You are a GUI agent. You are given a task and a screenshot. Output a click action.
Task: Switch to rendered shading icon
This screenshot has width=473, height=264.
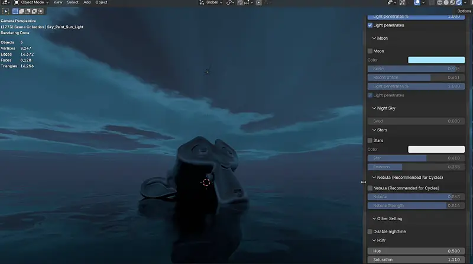click(x=459, y=2)
